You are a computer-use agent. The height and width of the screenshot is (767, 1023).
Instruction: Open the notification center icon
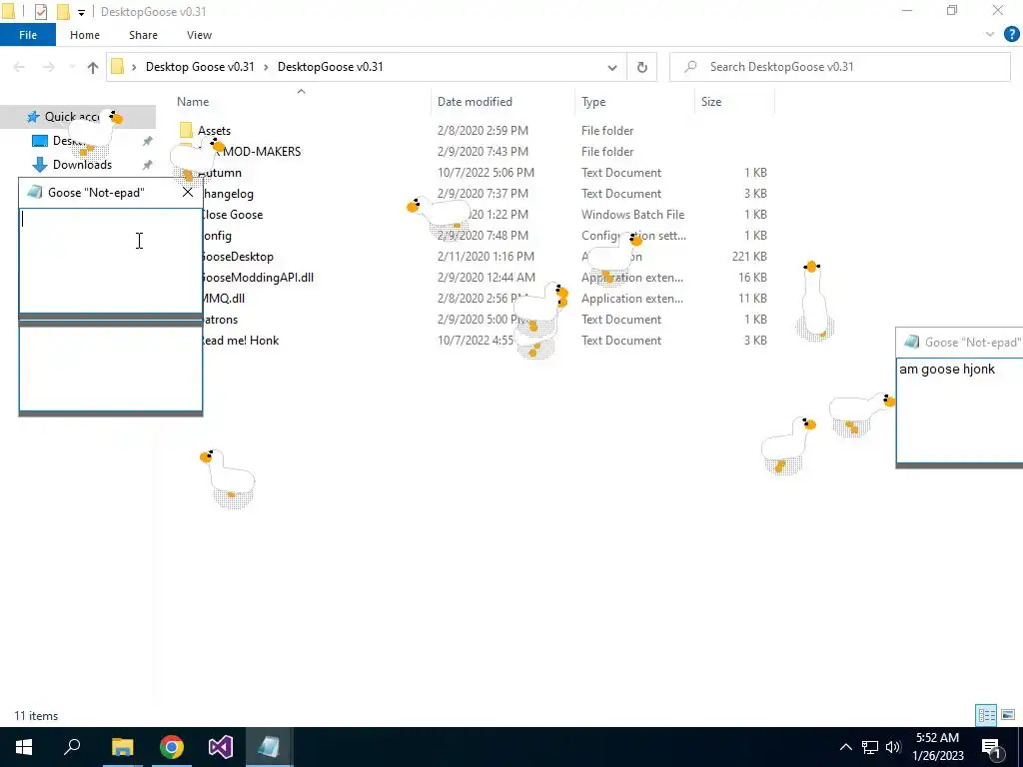(x=992, y=748)
